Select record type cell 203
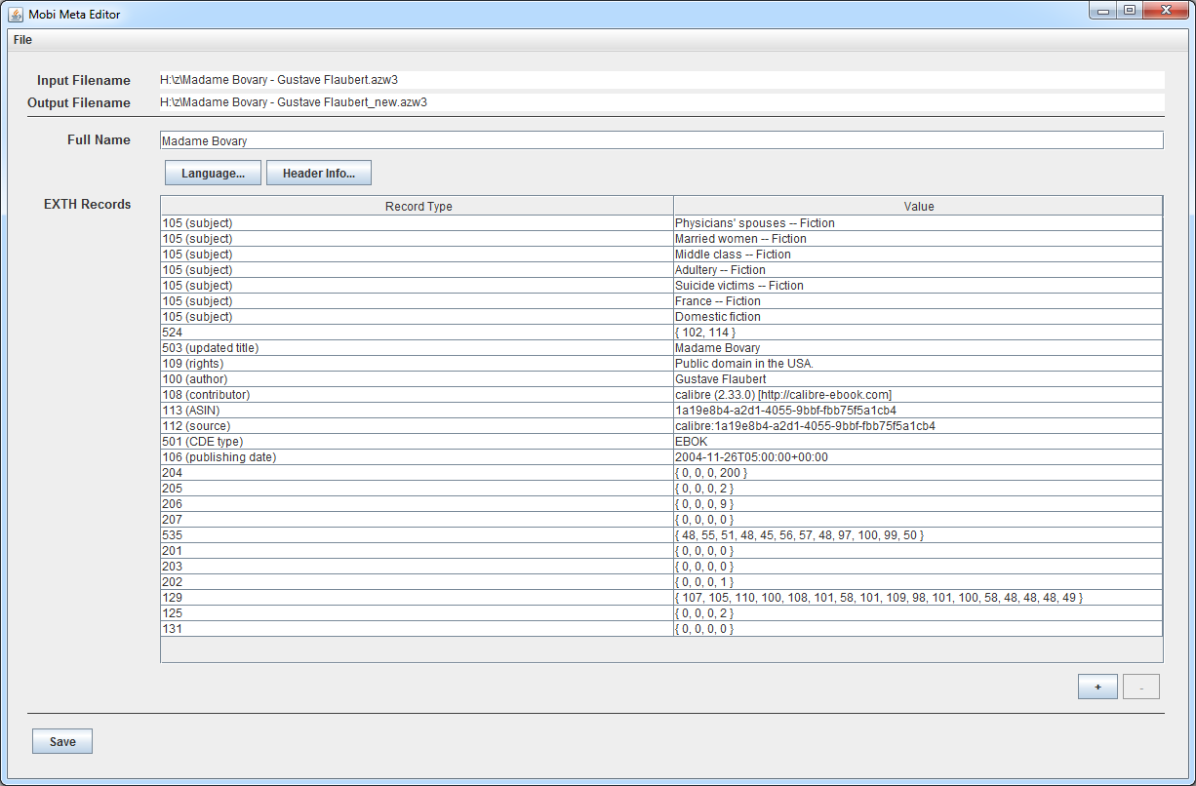Viewport: 1196px width, 786px height. coord(418,567)
